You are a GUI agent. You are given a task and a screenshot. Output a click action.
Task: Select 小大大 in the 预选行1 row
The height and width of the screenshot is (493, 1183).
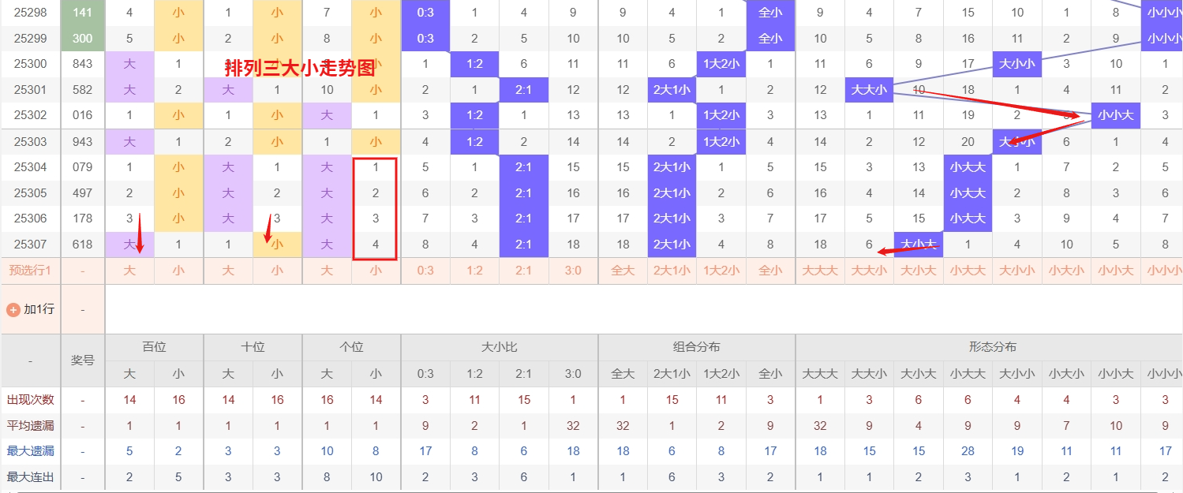[968, 271]
